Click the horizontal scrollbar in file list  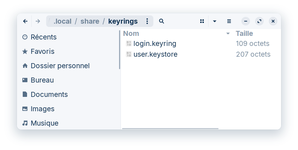coord(170,128)
